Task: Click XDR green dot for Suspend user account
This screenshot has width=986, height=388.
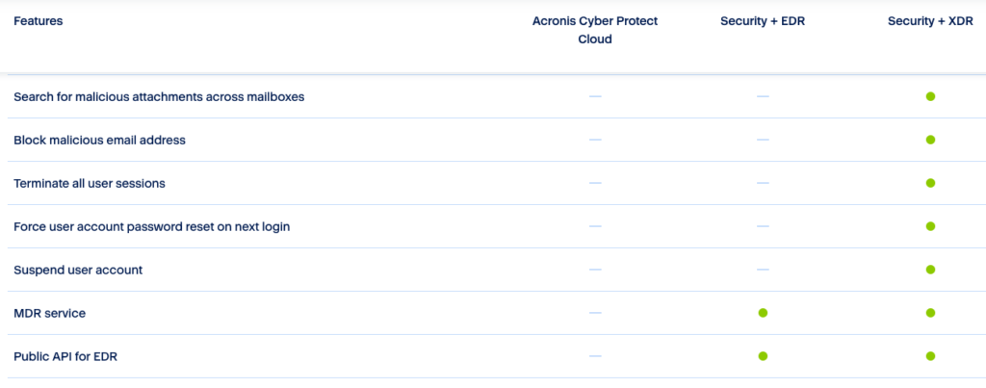Action: click(x=930, y=270)
